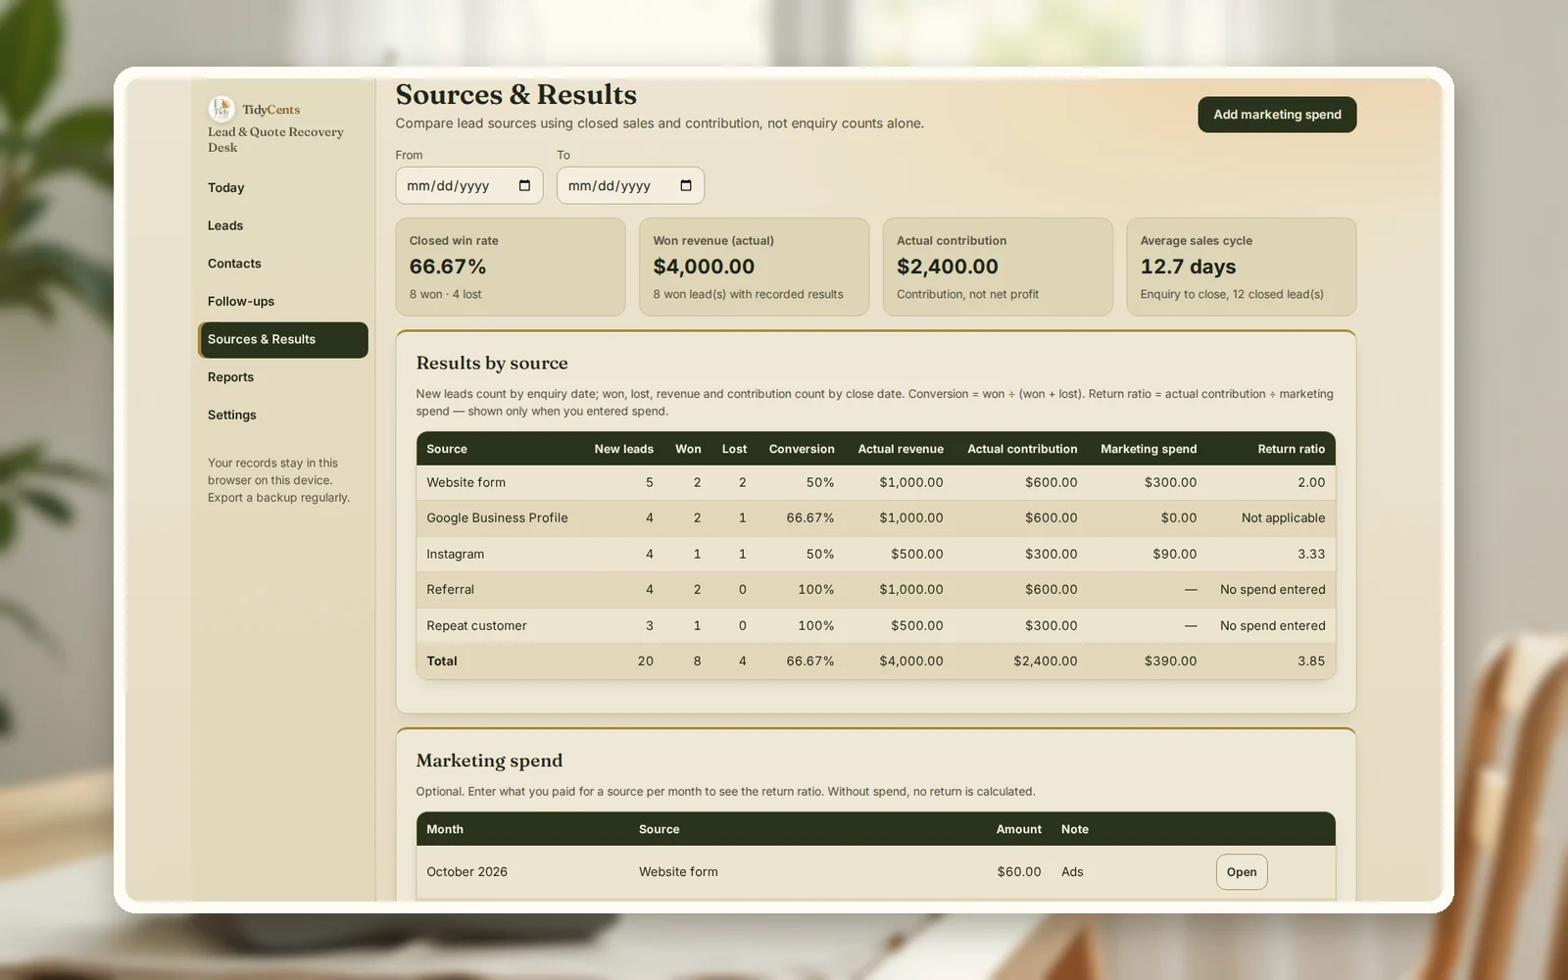Click Source column header in results table
Viewport: 1568px width, 980px height.
[x=447, y=449]
